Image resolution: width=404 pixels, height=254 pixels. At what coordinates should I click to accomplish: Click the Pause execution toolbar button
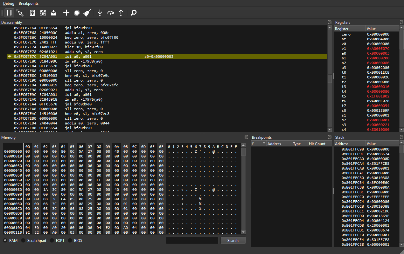point(9,13)
